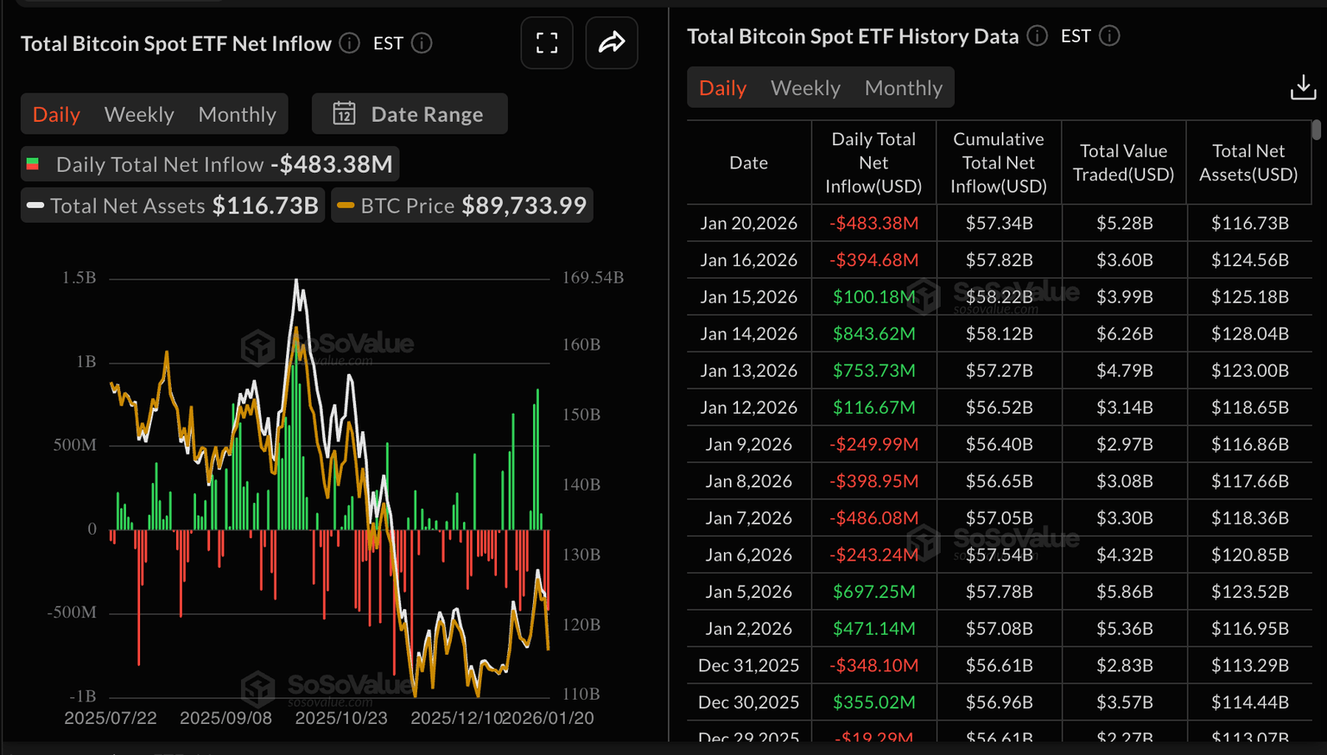Toggle Total Net Assets line visibility
1327x755 pixels.
pyautogui.click(x=173, y=206)
